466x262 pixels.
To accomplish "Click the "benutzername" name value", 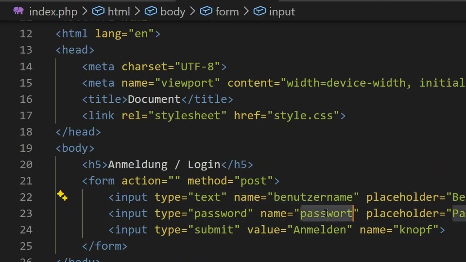I will pyautogui.click(x=313, y=197).
